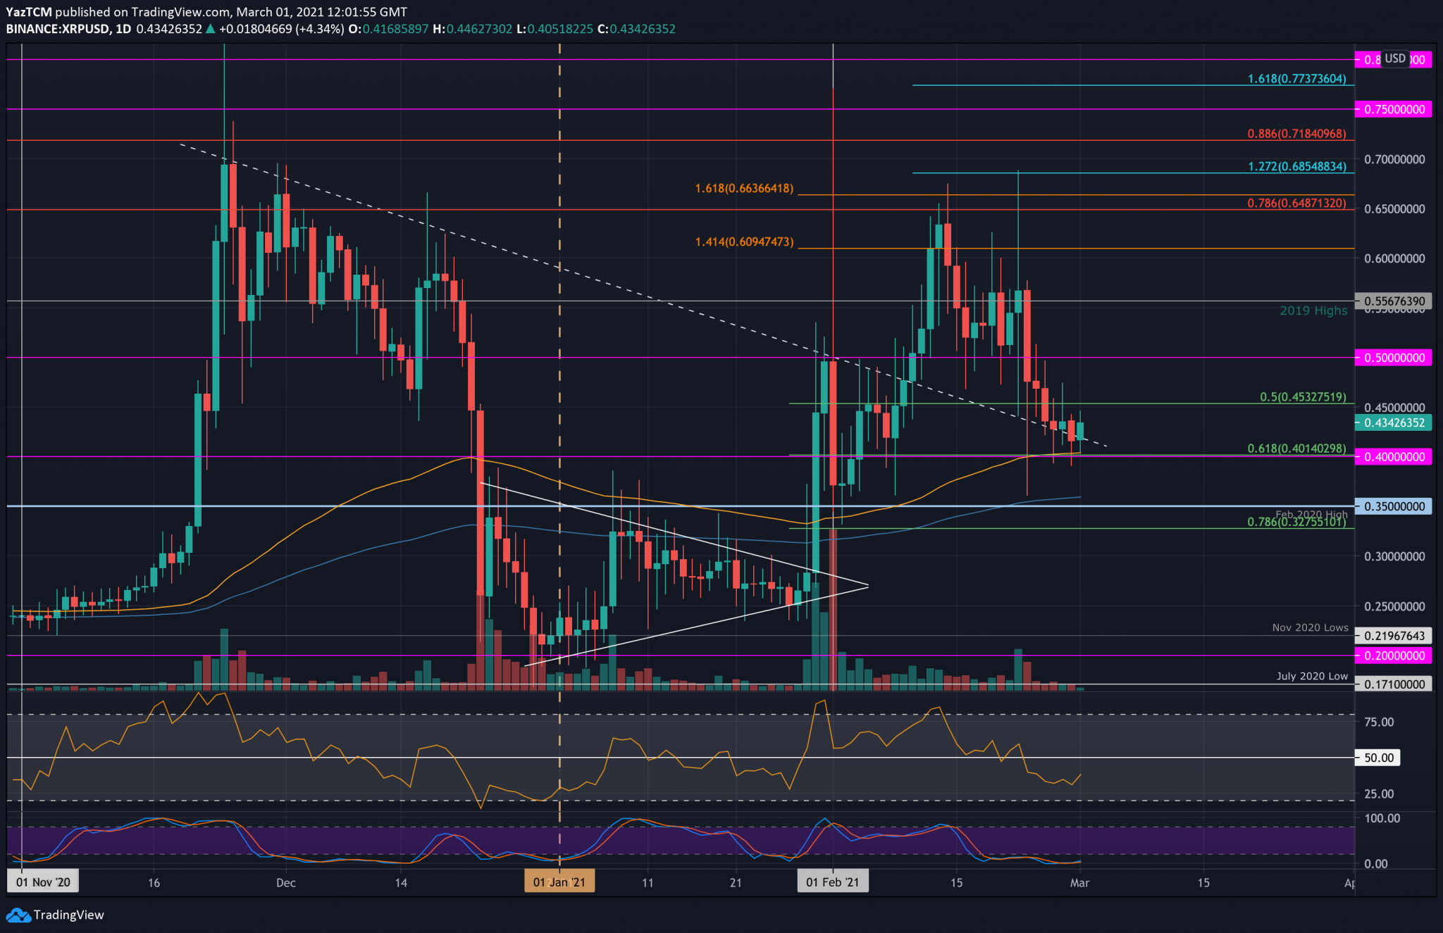Click the 1.414(0.60947473) orange Fibonacci label

click(x=744, y=242)
